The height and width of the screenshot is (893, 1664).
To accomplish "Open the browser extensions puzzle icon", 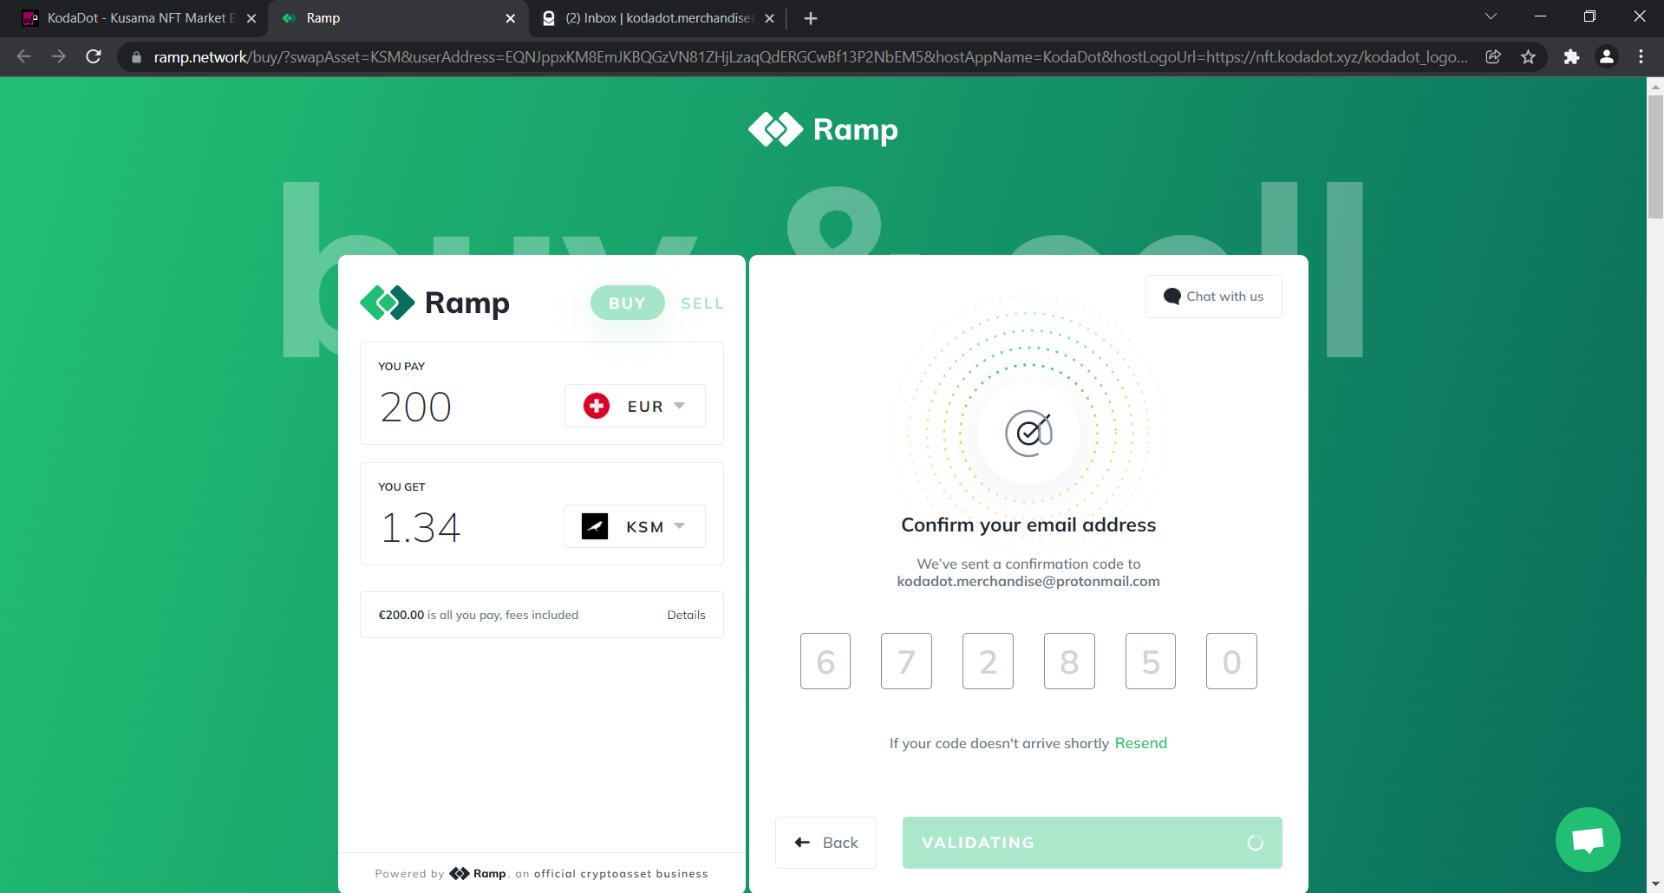I will (1571, 57).
